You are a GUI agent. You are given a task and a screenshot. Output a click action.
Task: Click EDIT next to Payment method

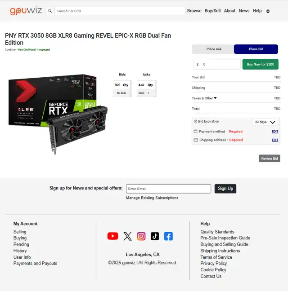[275, 132]
